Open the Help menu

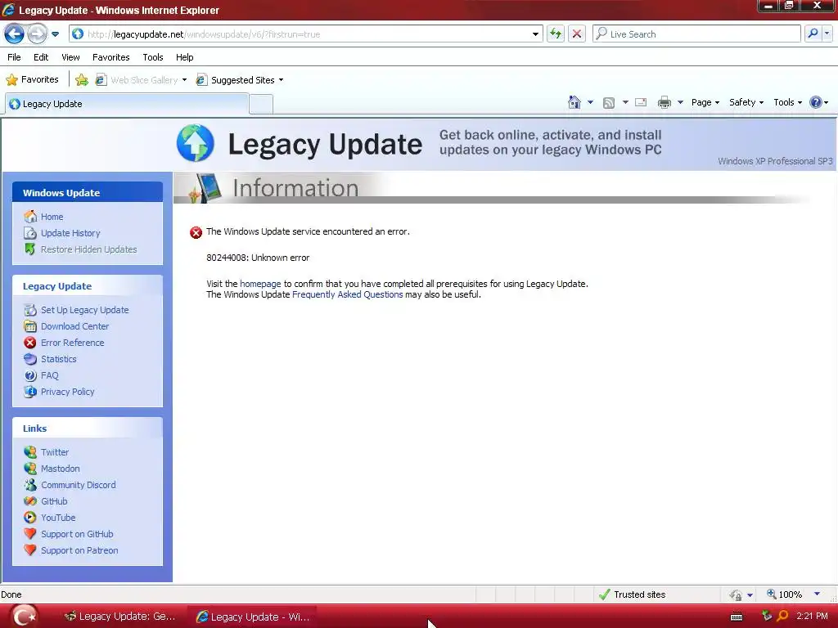pyautogui.click(x=184, y=57)
